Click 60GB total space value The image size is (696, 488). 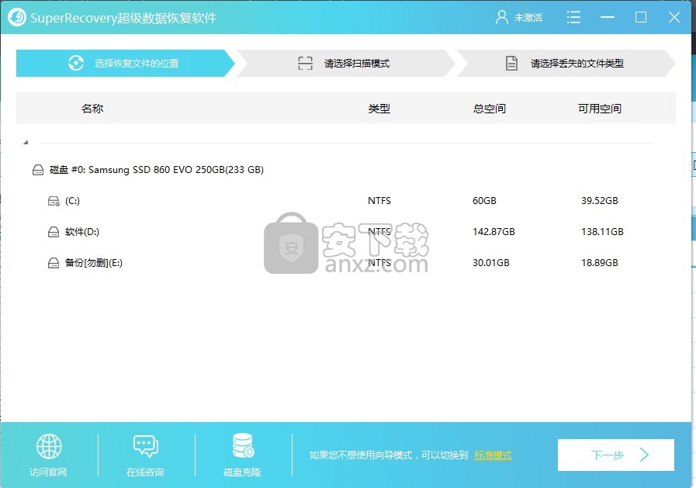(484, 200)
